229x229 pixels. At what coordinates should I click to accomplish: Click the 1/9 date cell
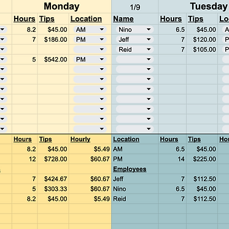click(135, 7)
